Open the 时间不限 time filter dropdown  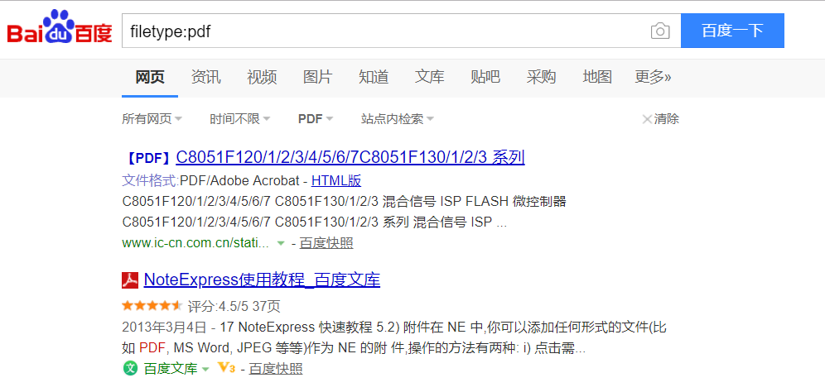point(240,119)
